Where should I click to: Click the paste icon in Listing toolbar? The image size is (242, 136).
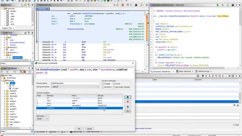coord(118,5)
